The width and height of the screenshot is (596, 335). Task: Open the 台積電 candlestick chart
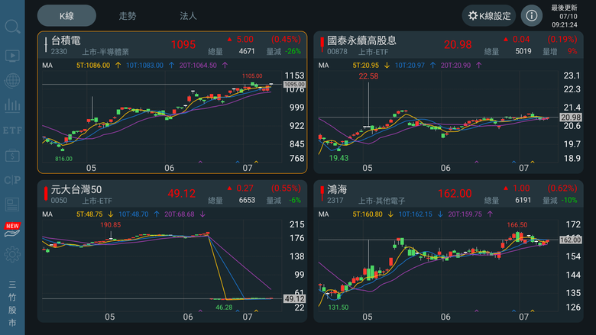(x=161, y=117)
